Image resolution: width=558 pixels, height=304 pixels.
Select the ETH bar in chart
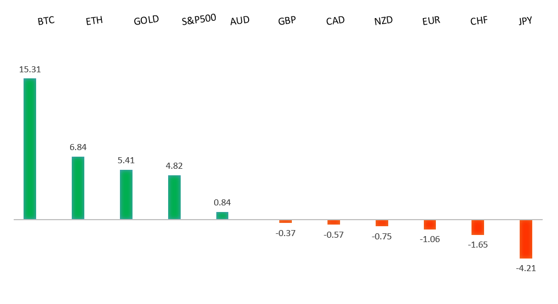click(x=78, y=188)
